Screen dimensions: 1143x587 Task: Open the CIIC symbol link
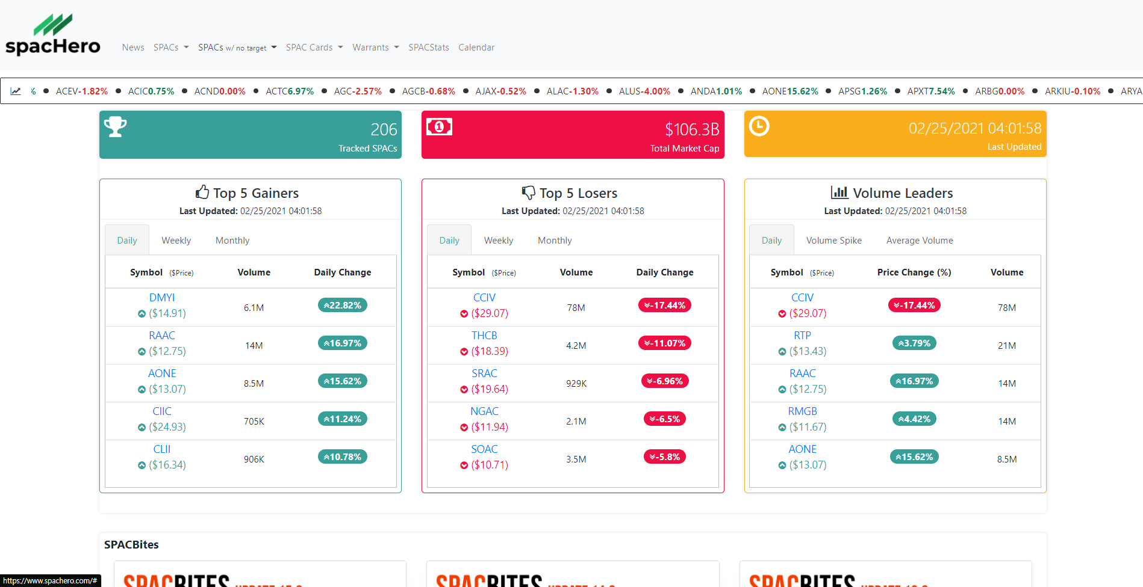162,411
